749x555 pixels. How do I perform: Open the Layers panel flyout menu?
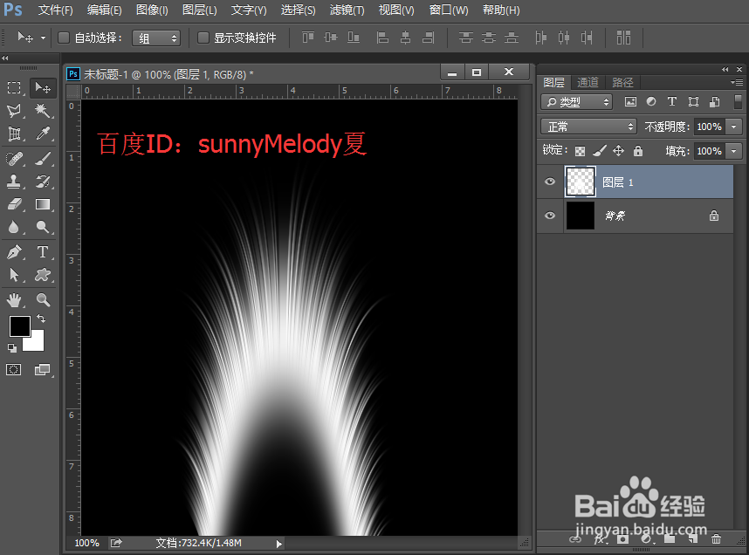(736, 83)
